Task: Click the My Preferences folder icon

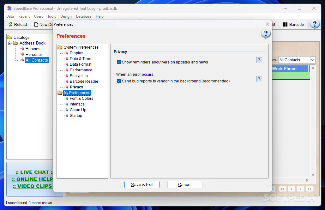Action: (60, 93)
